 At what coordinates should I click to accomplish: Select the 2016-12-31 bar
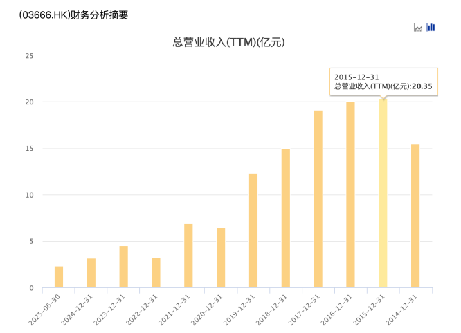[x=350, y=195]
